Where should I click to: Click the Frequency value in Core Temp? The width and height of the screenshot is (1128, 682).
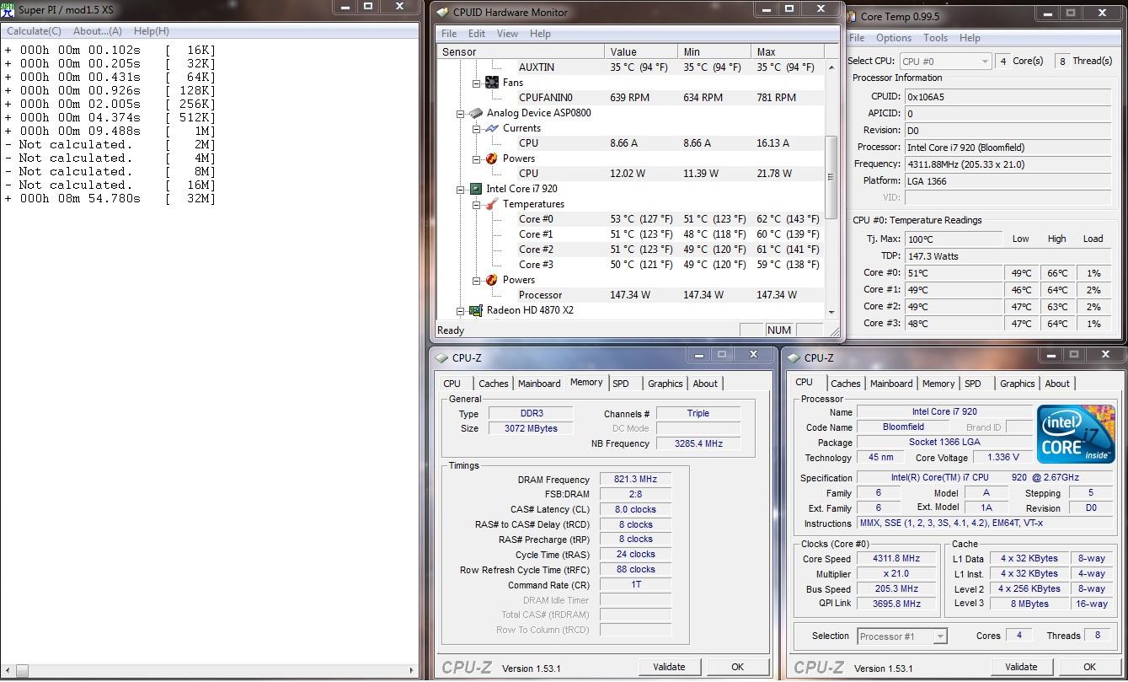pyautogui.click(x=1008, y=164)
